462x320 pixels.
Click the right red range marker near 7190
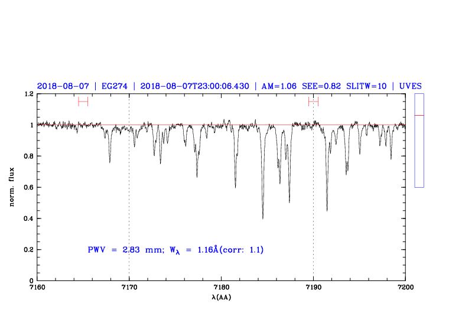click(x=313, y=102)
